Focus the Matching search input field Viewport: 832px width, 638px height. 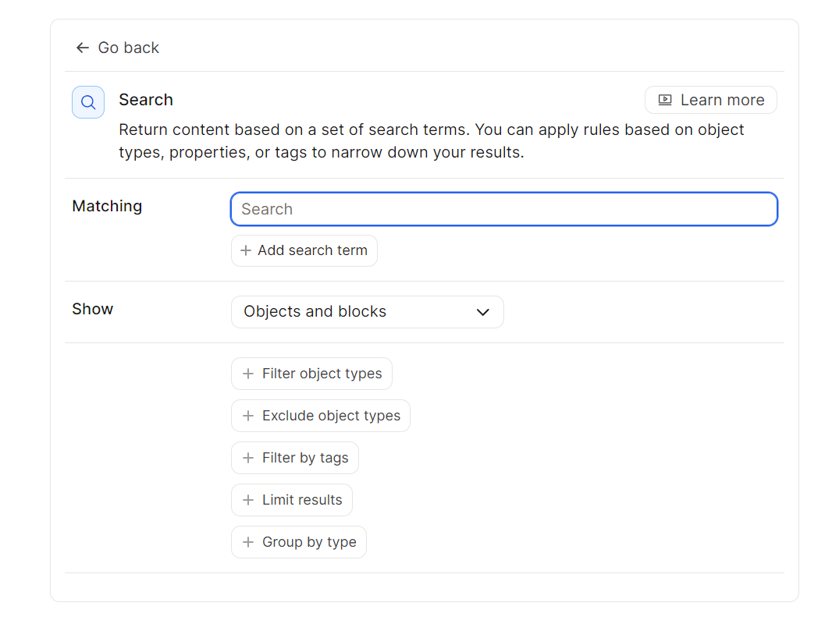[503, 209]
